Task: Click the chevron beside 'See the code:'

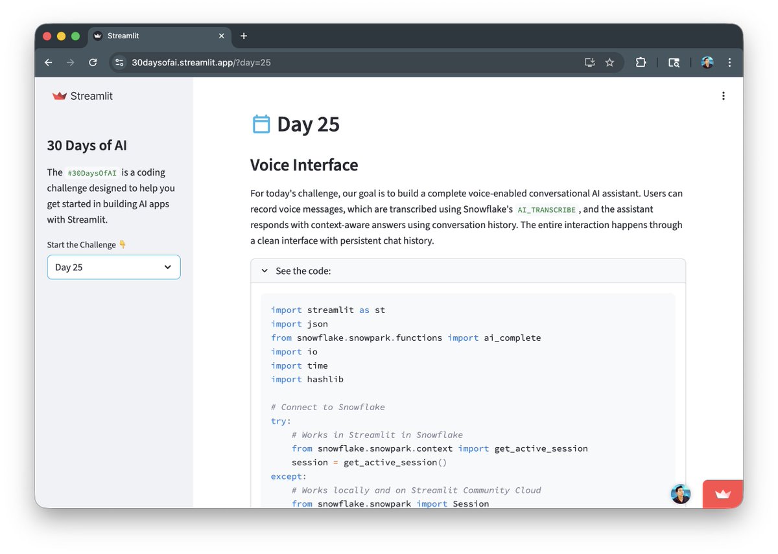Action: (x=265, y=271)
